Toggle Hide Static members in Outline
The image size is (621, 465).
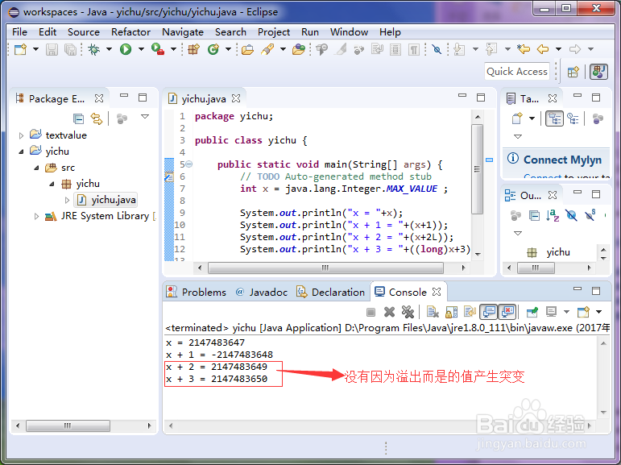tap(590, 215)
